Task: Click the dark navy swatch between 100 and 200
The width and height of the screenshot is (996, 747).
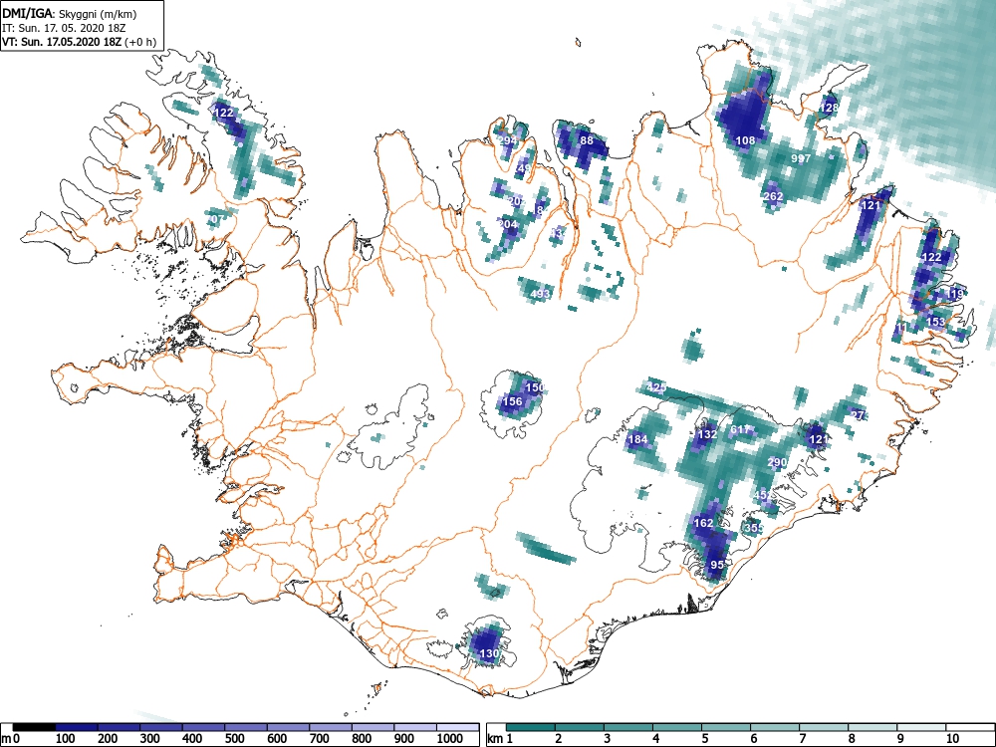Action: pyautogui.click(x=77, y=727)
